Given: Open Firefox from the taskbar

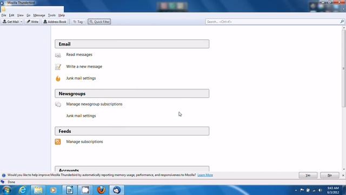Looking at the screenshot, I should click(101, 190).
